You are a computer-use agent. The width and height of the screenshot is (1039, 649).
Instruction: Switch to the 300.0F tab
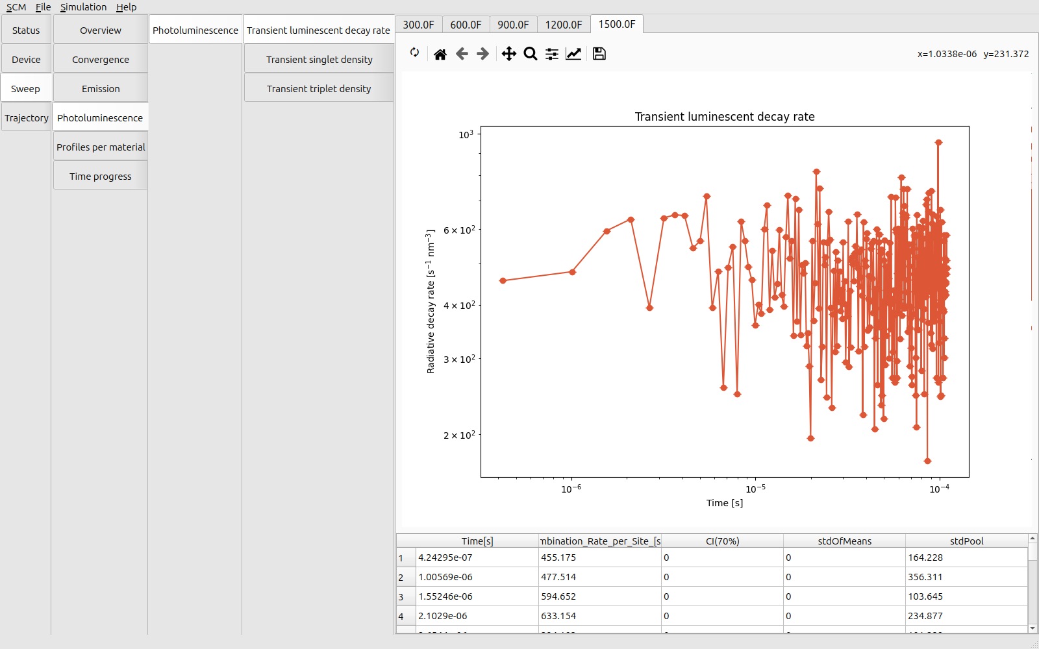pyautogui.click(x=418, y=25)
